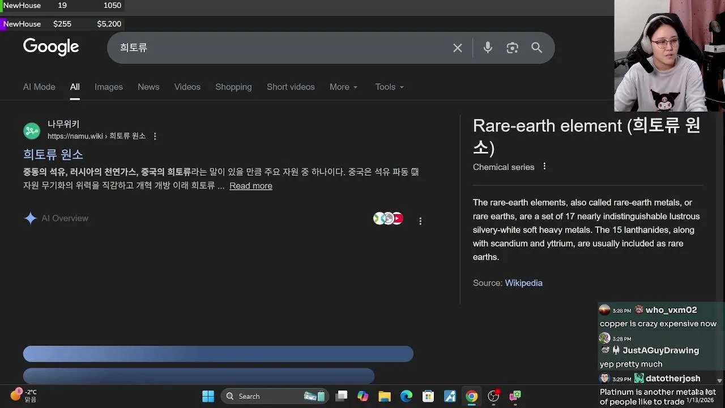Launch Copilot from the taskbar
The width and height of the screenshot is (725, 408).
[363, 396]
